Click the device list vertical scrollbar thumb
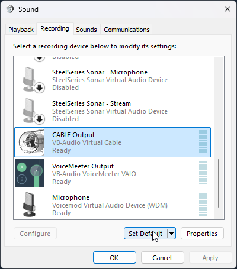The height and width of the screenshot is (269, 237). tap(219, 183)
